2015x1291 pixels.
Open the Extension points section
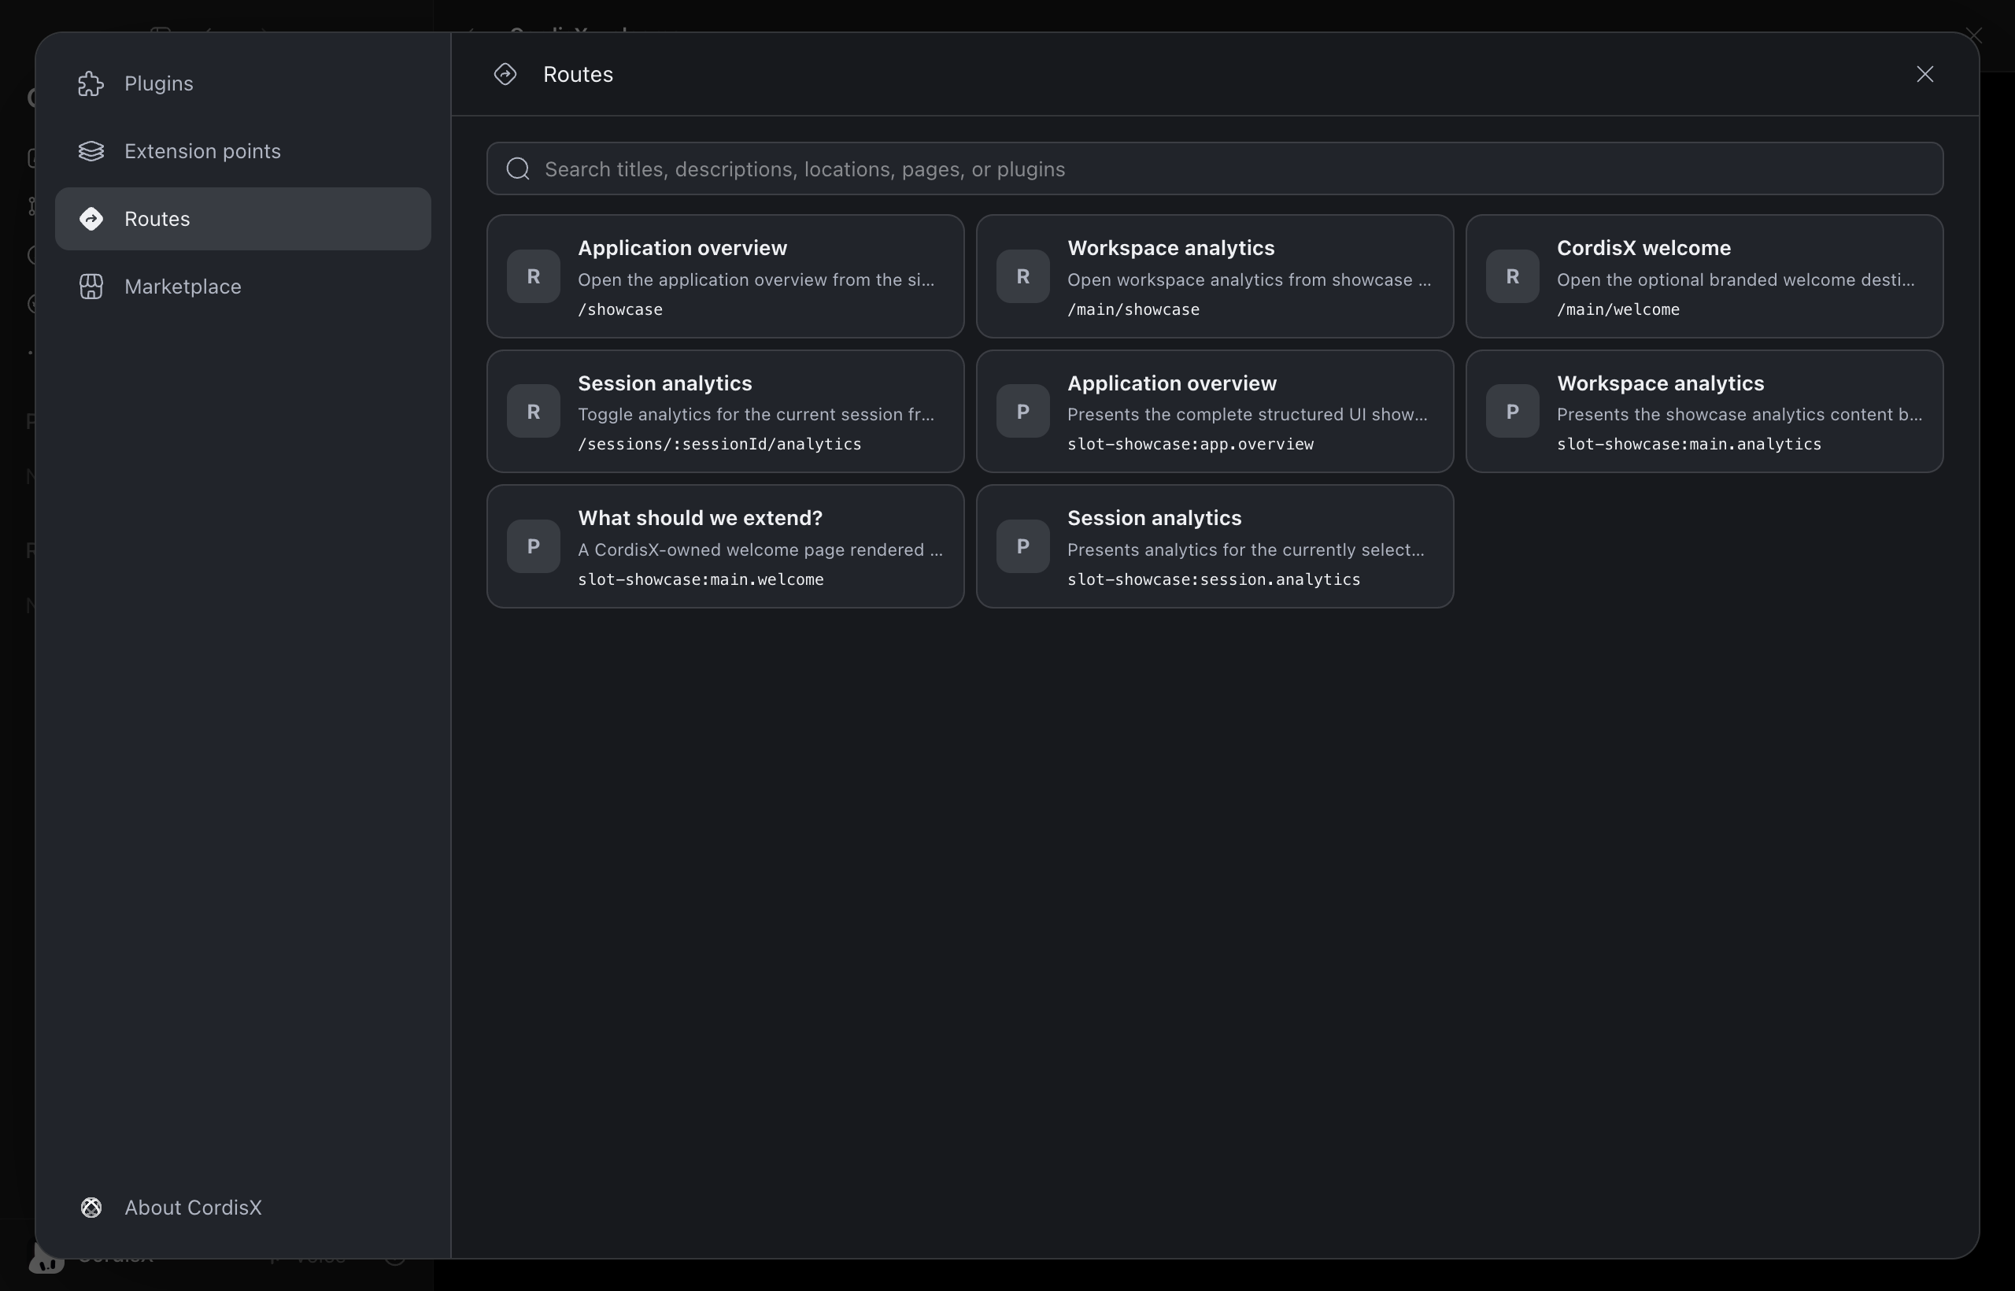point(243,151)
